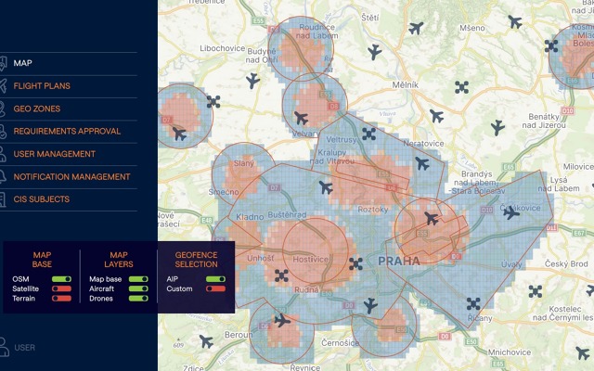This screenshot has width=594, height=371.
Task: Disable the AIP geofence toggle
Action: click(215, 278)
